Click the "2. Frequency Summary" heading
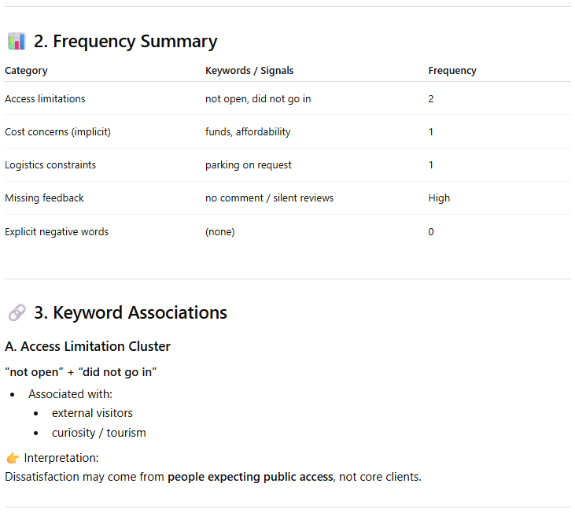Image resolution: width=575 pixels, height=513 pixels. (x=125, y=42)
